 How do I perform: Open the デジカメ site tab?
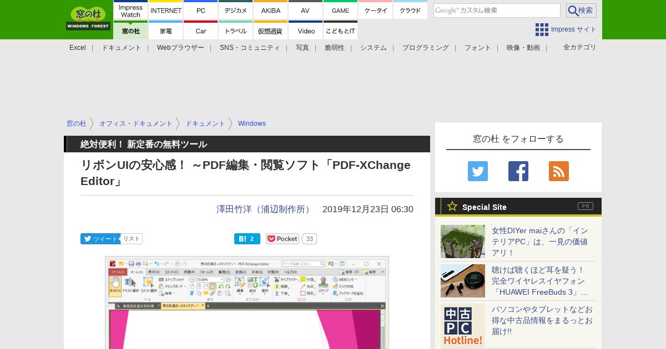236,11
